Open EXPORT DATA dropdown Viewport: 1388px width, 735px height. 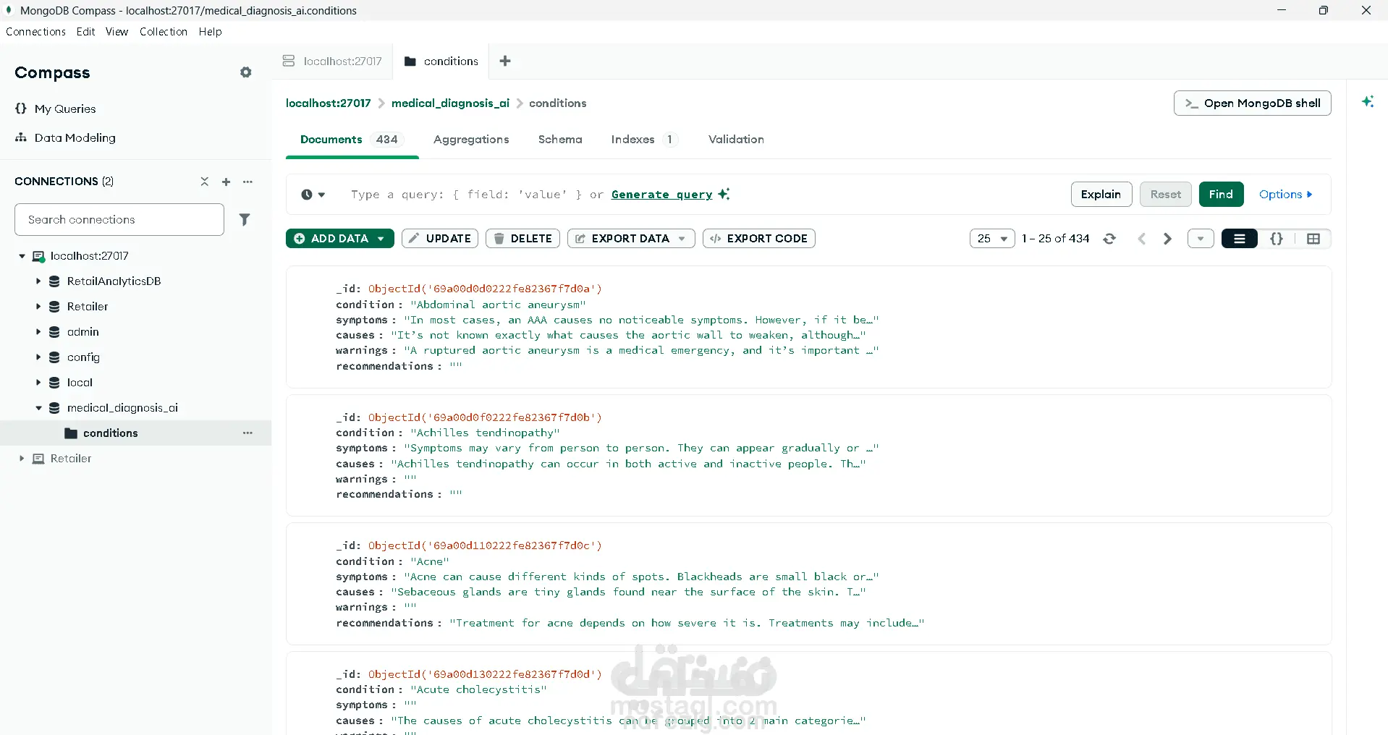point(631,239)
